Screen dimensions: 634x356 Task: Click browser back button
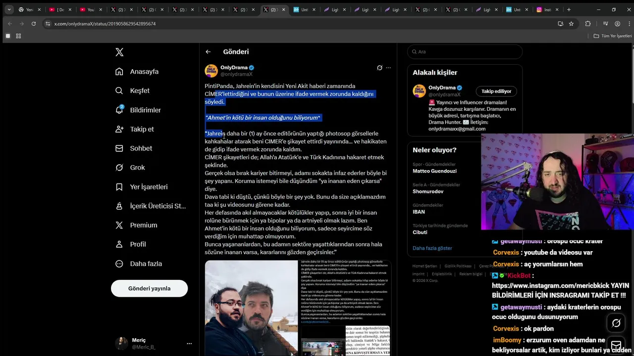(x=9, y=24)
